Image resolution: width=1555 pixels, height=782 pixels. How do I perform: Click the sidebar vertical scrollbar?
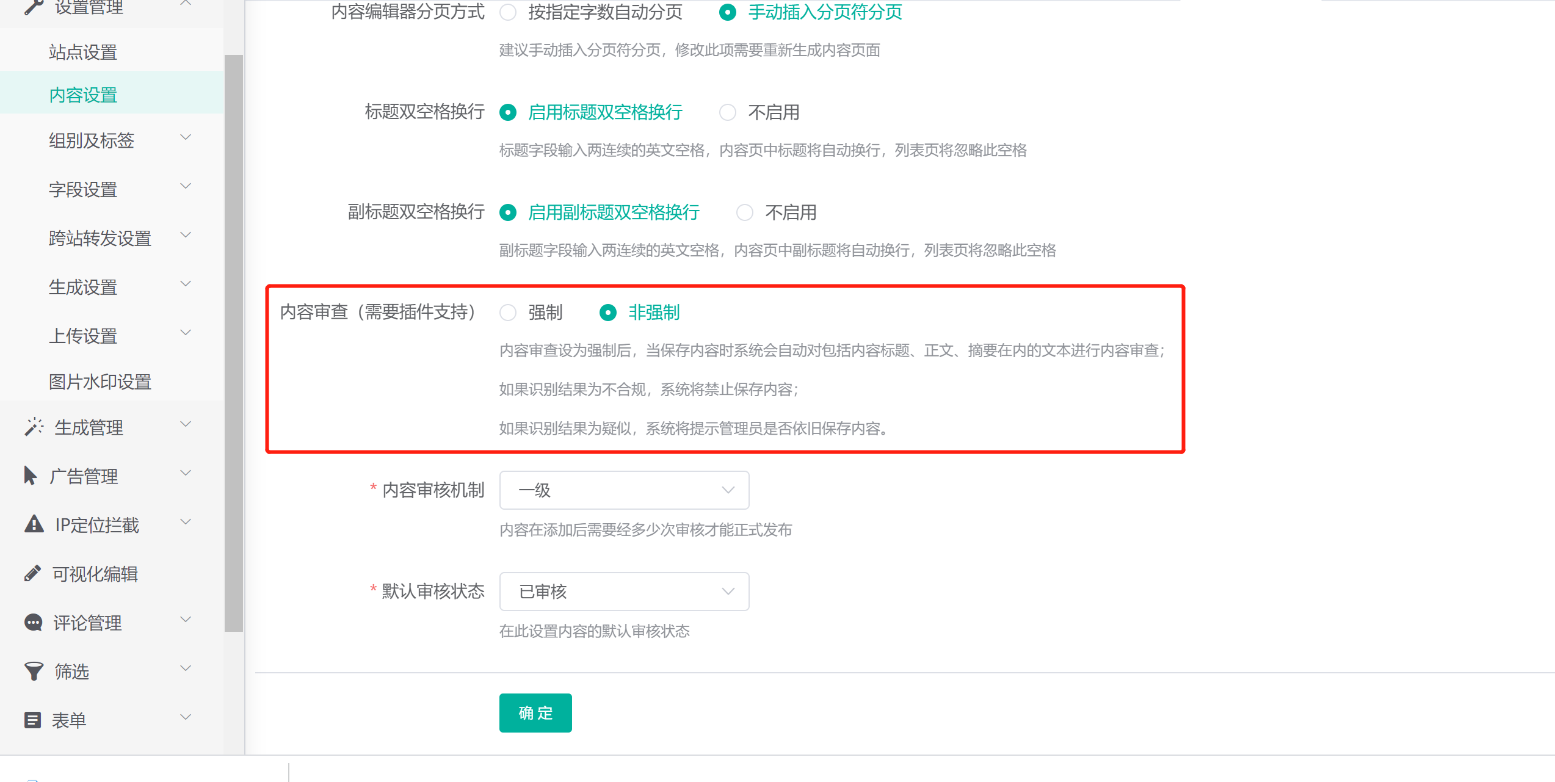pyautogui.click(x=234, y=342)
